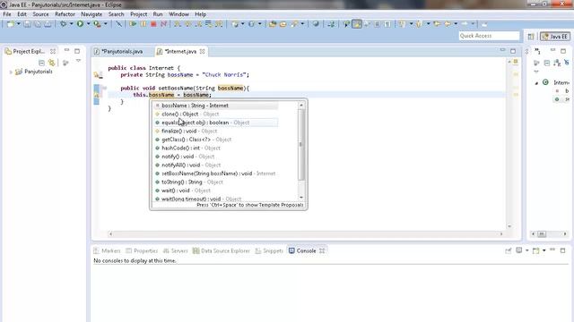
Task: Click the Previous Annotation toolbar icon
Action: click(x=419, y=24)
